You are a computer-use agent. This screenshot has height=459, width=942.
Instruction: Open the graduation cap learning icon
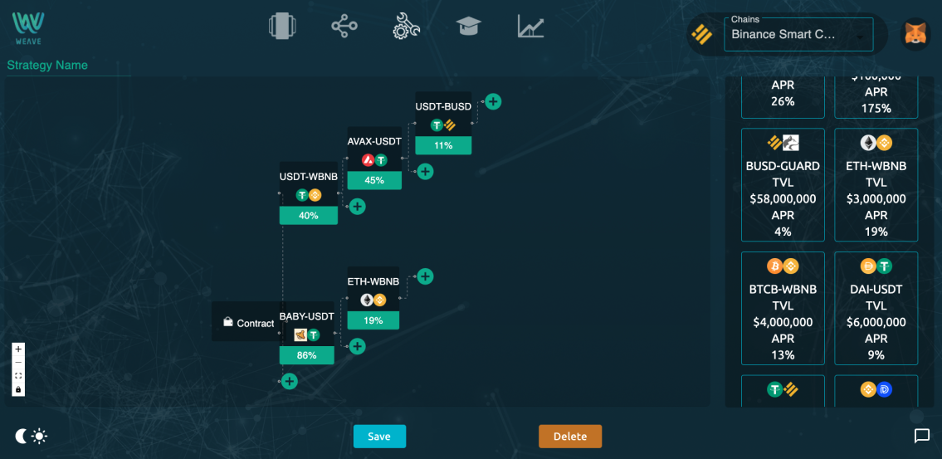tap(469, 27)
